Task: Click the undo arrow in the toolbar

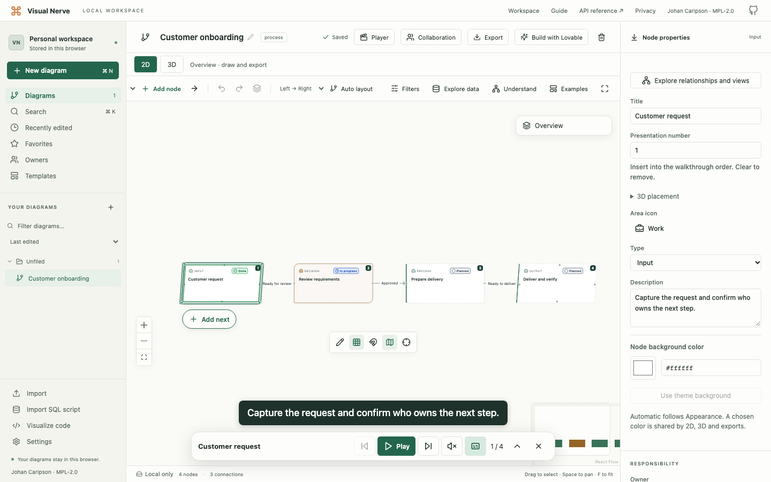Action: (222, 89)
